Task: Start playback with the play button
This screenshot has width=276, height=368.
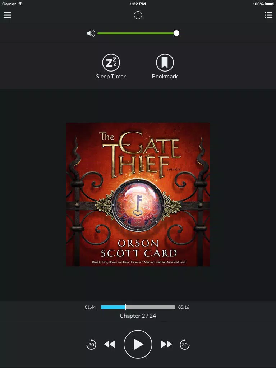Action: click(x=138, y=344)
